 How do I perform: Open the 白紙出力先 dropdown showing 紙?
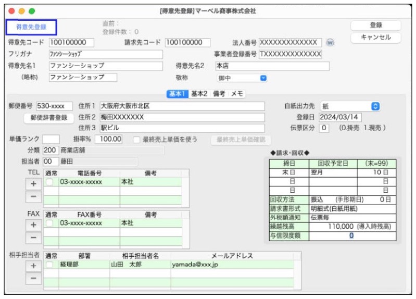350,106
